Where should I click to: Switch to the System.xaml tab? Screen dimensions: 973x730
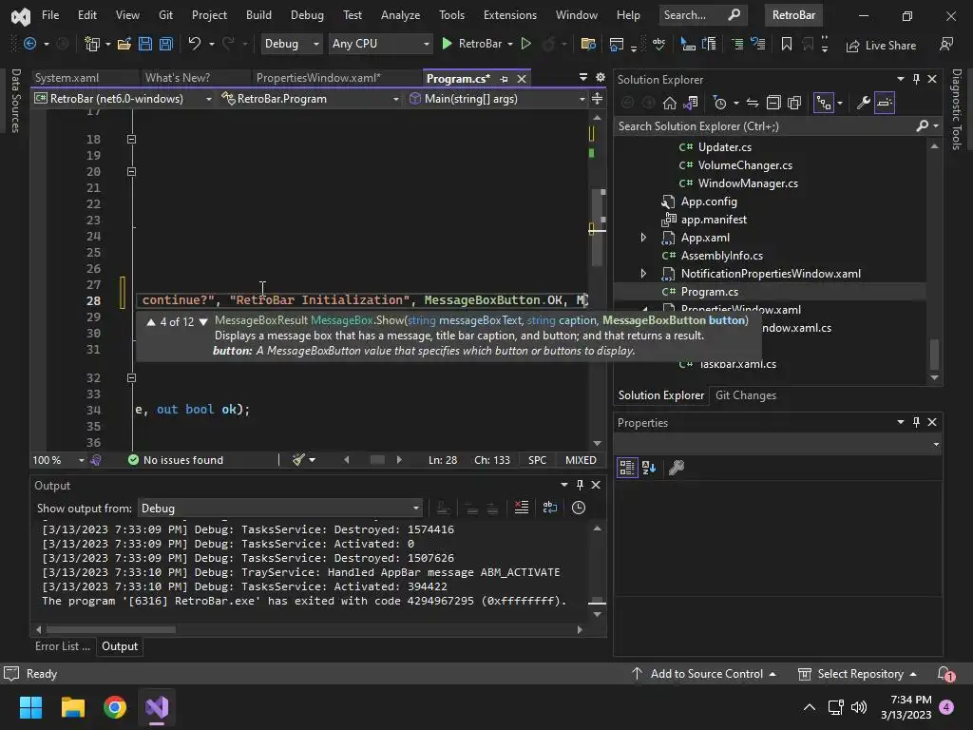click(x=67, y=78)
